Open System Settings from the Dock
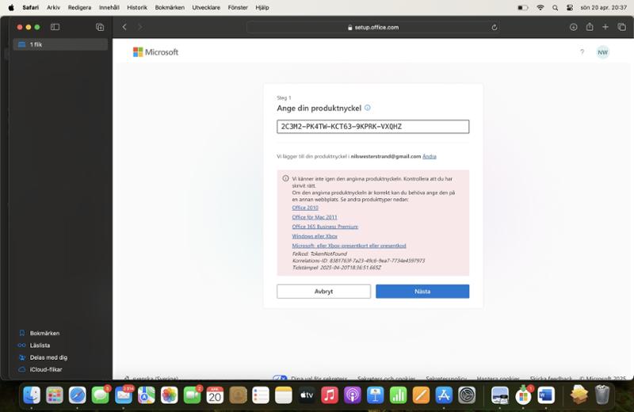Image resolution: width=634 pixels, height=412 pixels. [467, 395]
